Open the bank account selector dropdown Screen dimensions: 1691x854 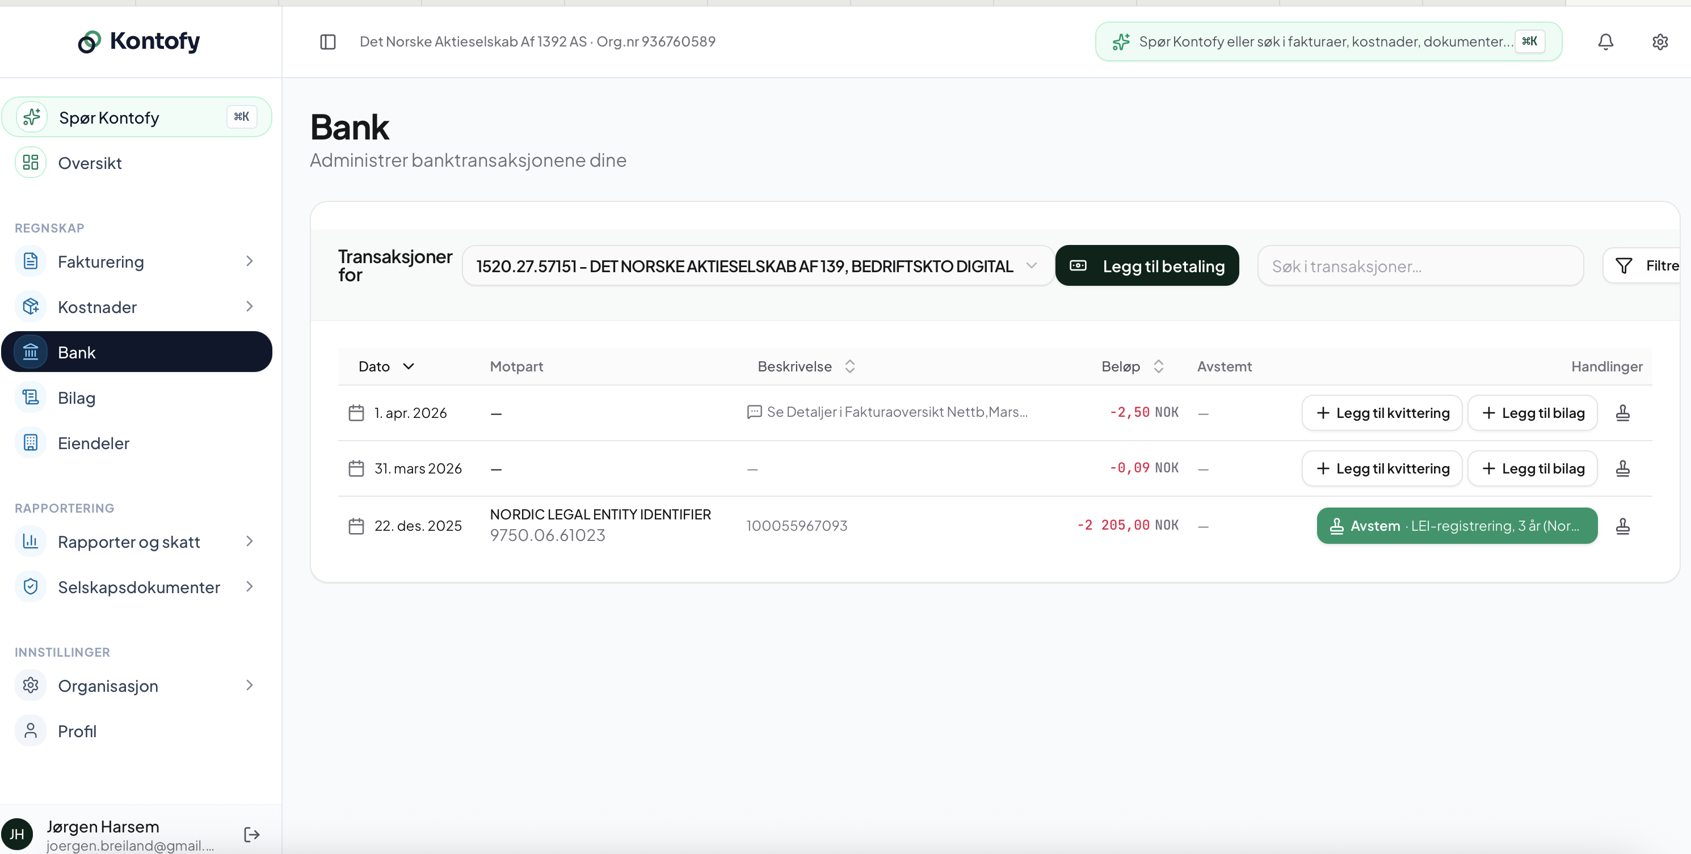[758, 265]
